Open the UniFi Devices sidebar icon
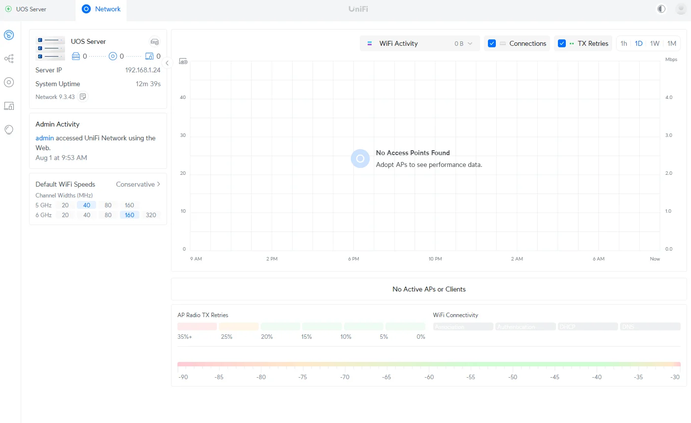The height and width of the screenshot is (423, 691). [x=9, y=82]
